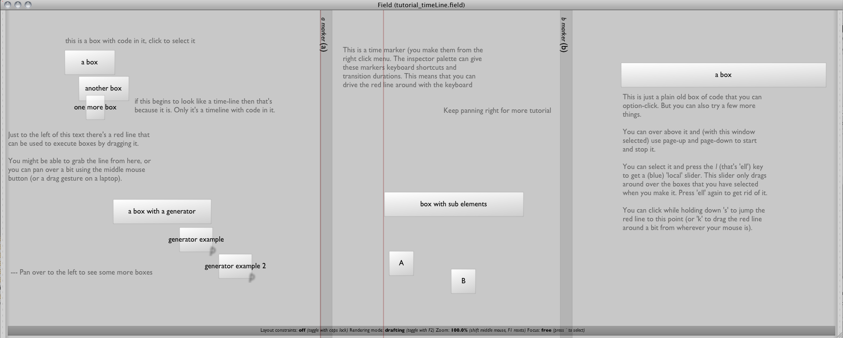The image size is (843, 338).
Task: Click the "Keep panning right for more tutorial" text
Action: [497, 110]
